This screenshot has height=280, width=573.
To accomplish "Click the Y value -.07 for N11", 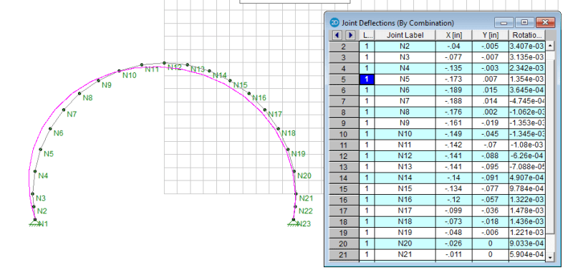I will point(491,145).
